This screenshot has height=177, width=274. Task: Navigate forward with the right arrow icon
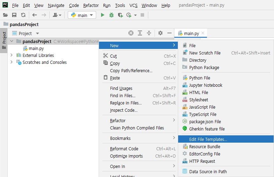(44, 15)
